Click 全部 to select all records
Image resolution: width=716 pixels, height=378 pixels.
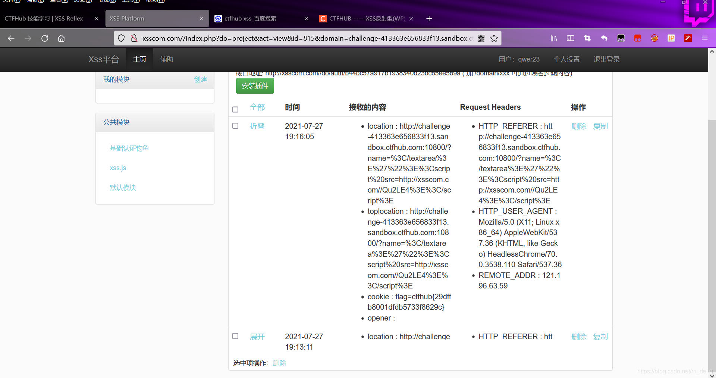257,107
